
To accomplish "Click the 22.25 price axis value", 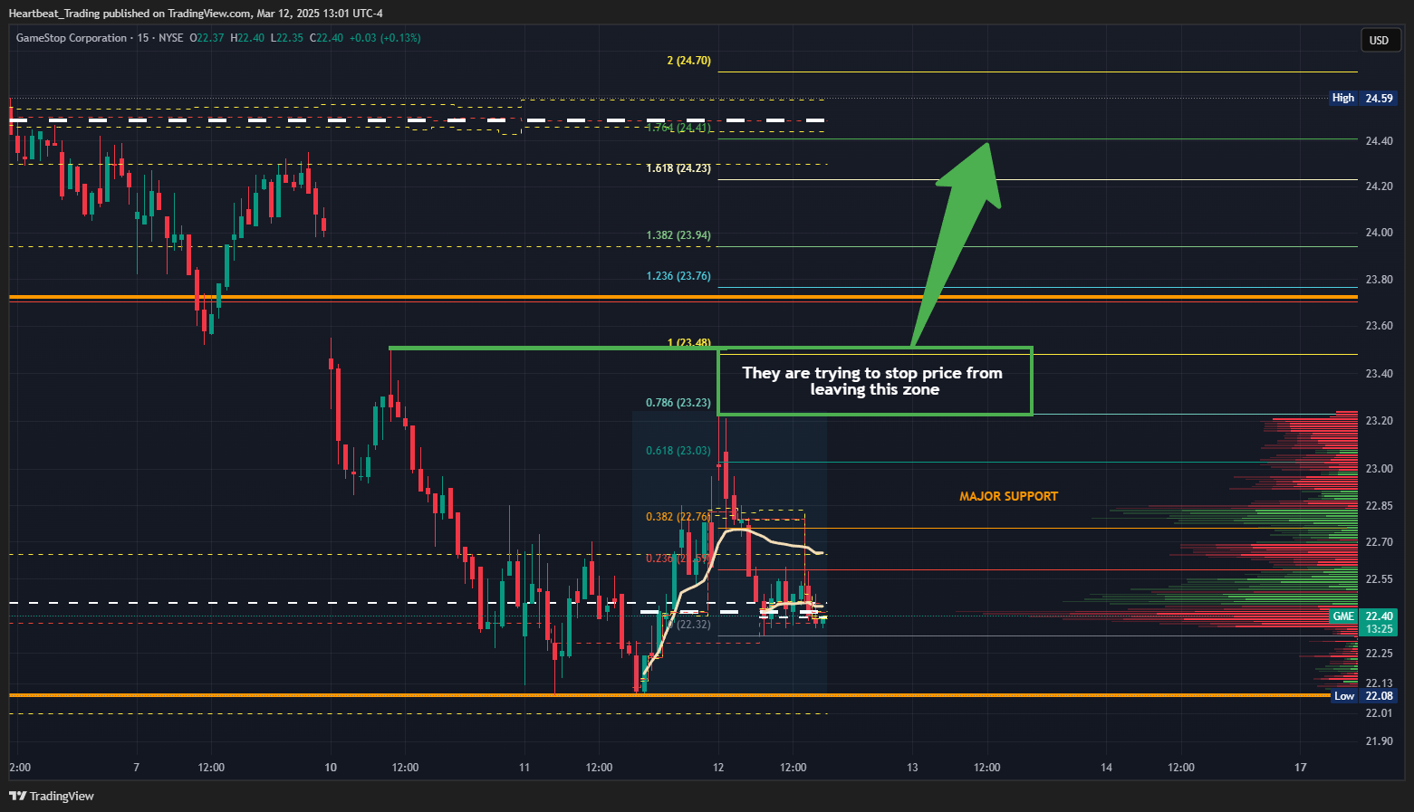I will click(1379, 654).
